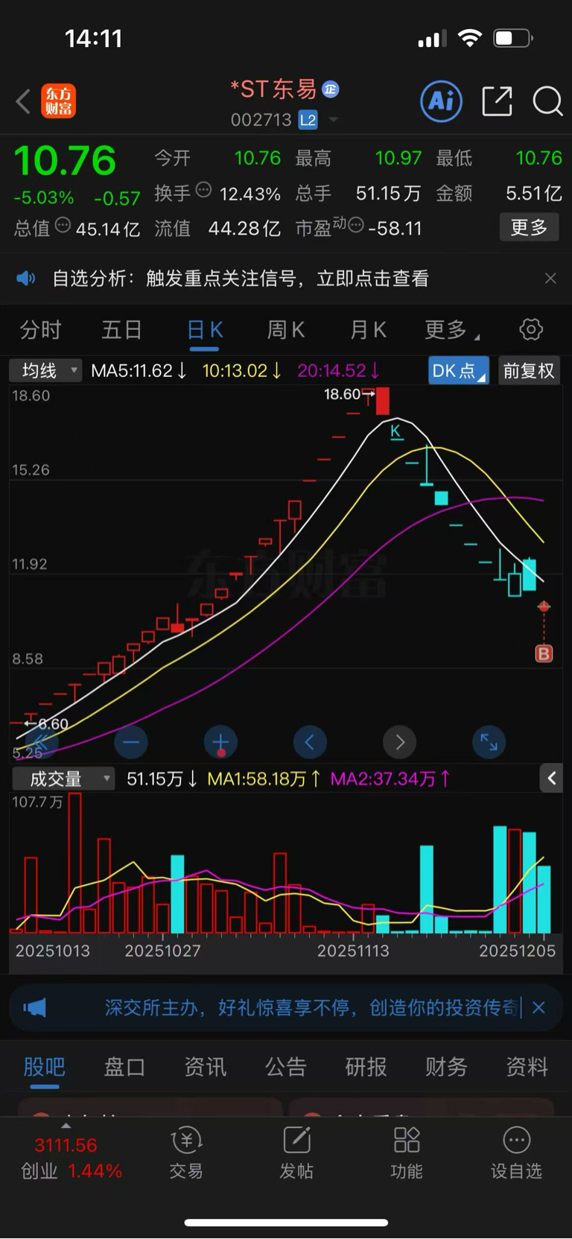This screenshot has height=1239, width=572.
Task: Tap the 18.60 high price label
Action: click(342, 394)
